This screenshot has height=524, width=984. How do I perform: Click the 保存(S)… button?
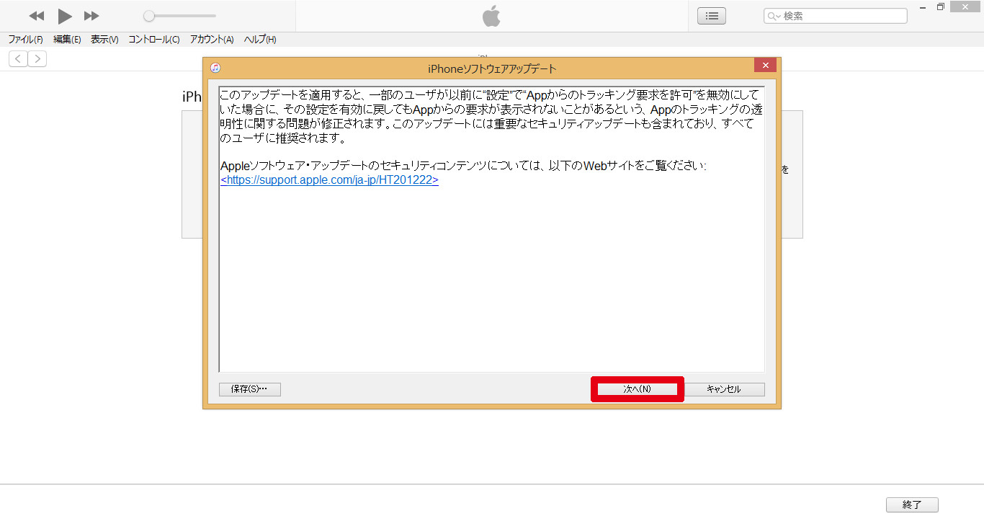(x=249, y=389)
